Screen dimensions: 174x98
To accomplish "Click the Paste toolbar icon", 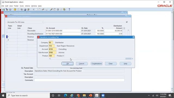I will 40,10.
